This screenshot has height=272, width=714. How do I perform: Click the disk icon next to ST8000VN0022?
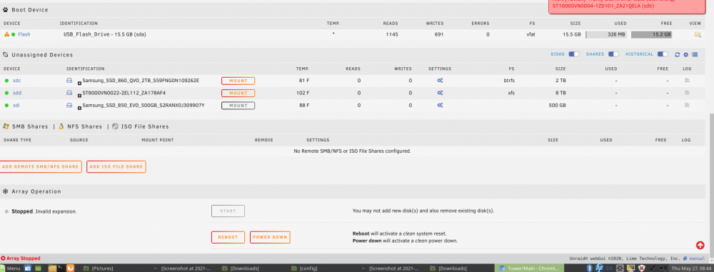pyautogui.click(x=70, y=93)
